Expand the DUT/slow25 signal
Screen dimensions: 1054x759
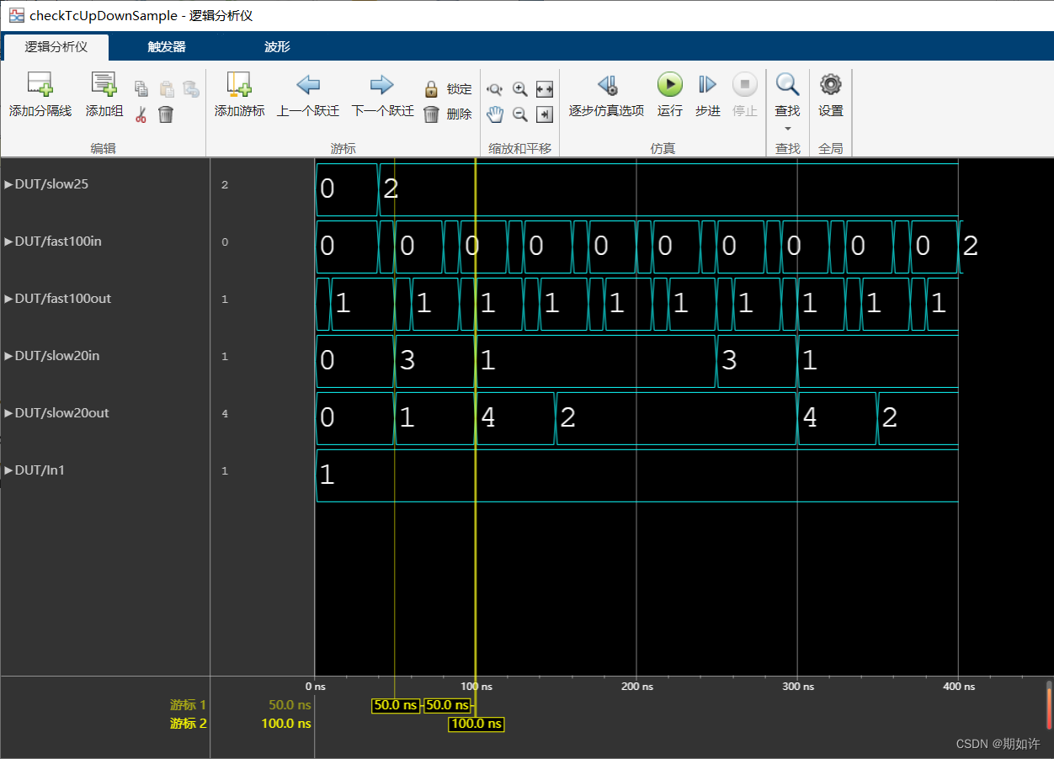tap(8, 183)
